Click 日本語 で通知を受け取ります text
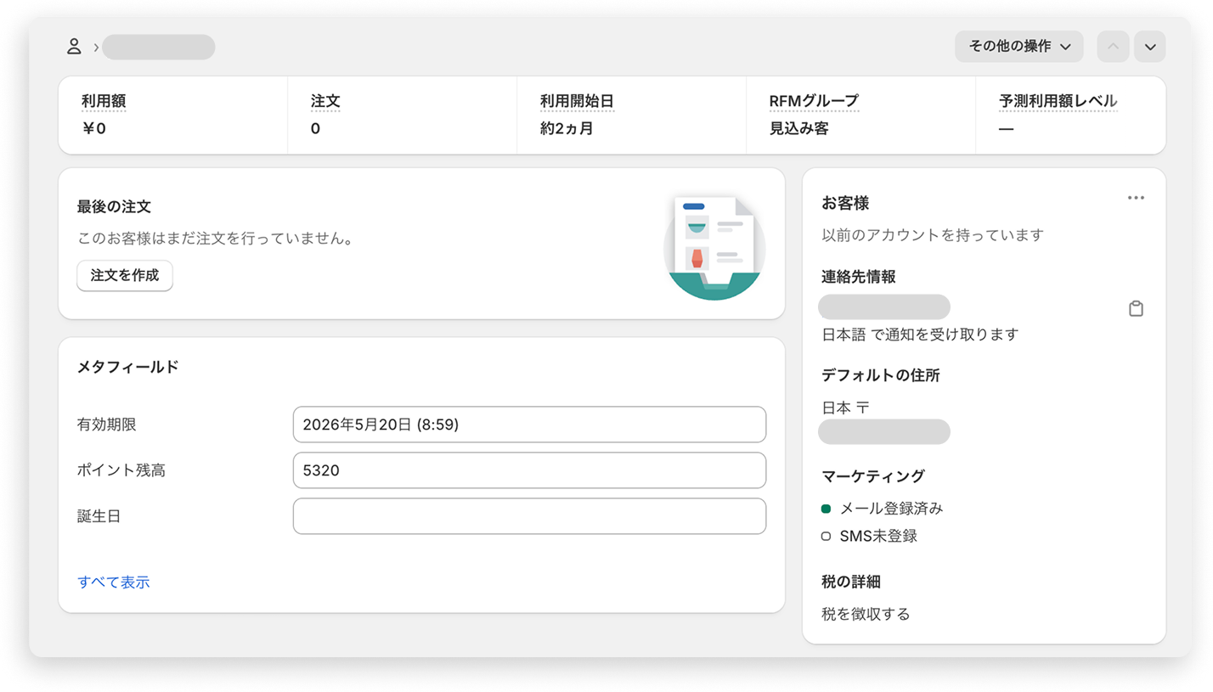Image resolution: width=1213 pixels, height=692 pixels. pos(920,335)
